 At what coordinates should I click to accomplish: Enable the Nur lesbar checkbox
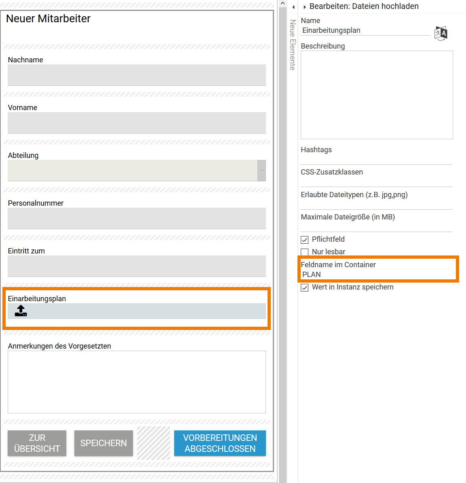304,252
